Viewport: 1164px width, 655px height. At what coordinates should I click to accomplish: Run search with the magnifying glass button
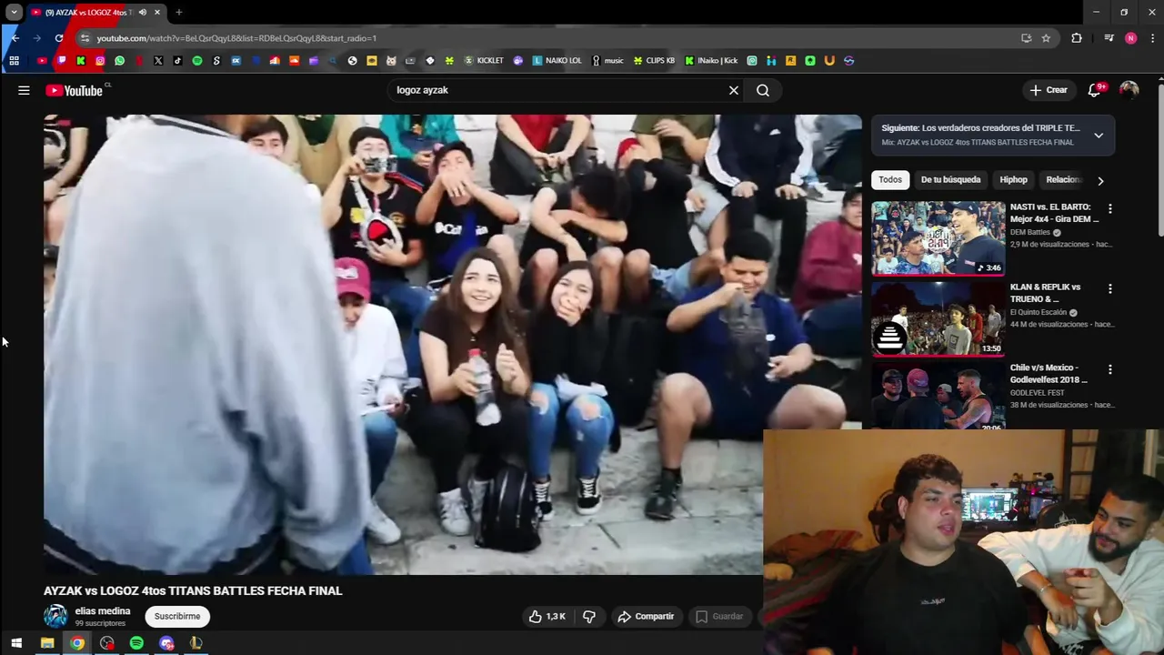tap(763, 90)
